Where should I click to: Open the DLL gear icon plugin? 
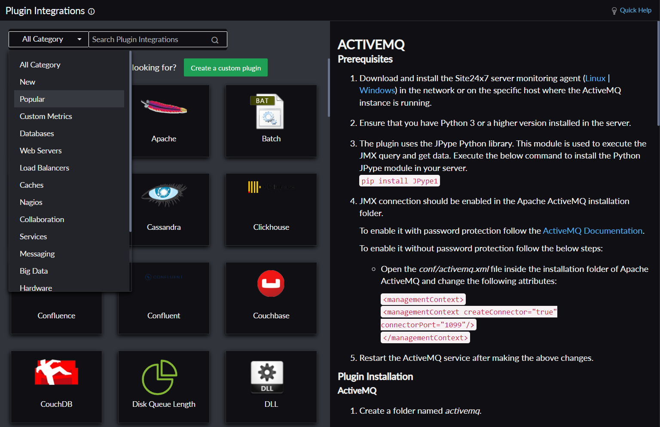click(267, 377)
